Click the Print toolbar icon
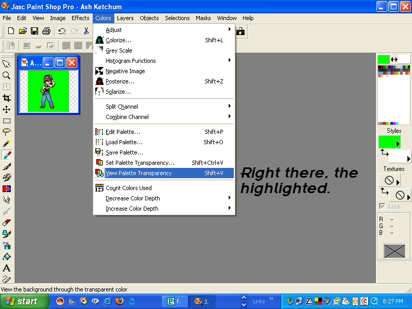412x309 pixels. [x=46, y=31]
